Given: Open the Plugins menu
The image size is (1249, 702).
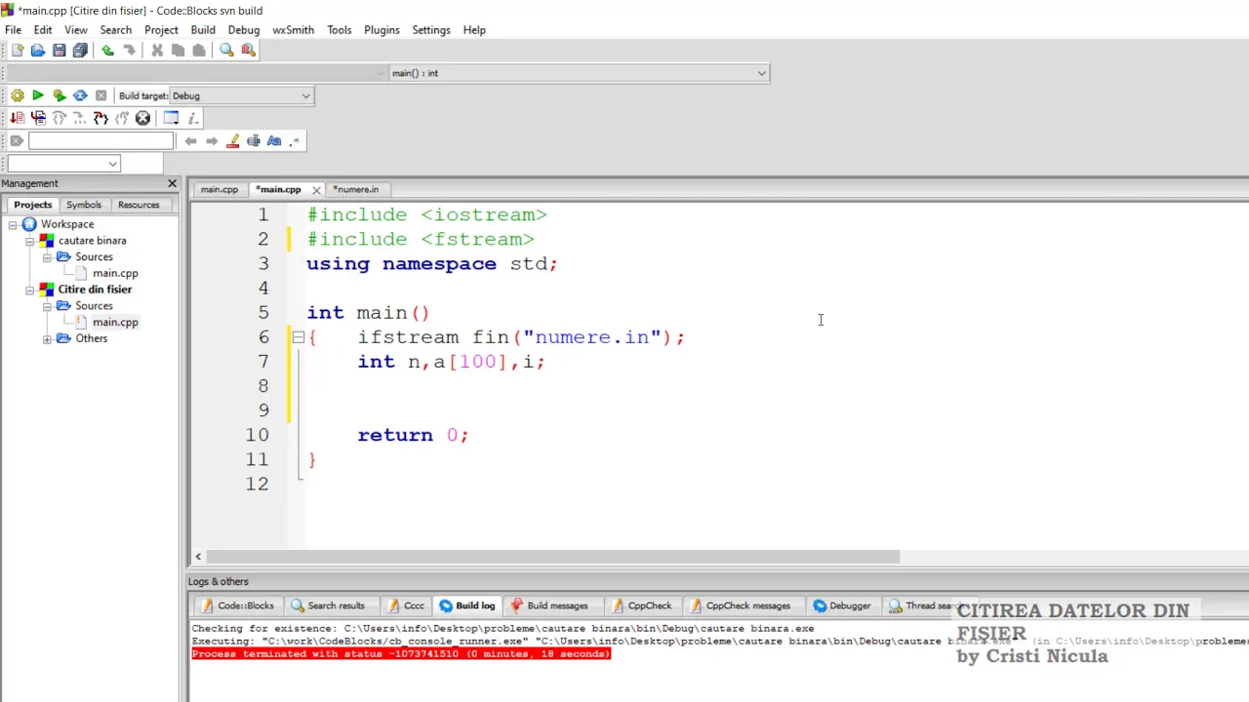Looking at the screenshot, I should (x=382, y=30).
